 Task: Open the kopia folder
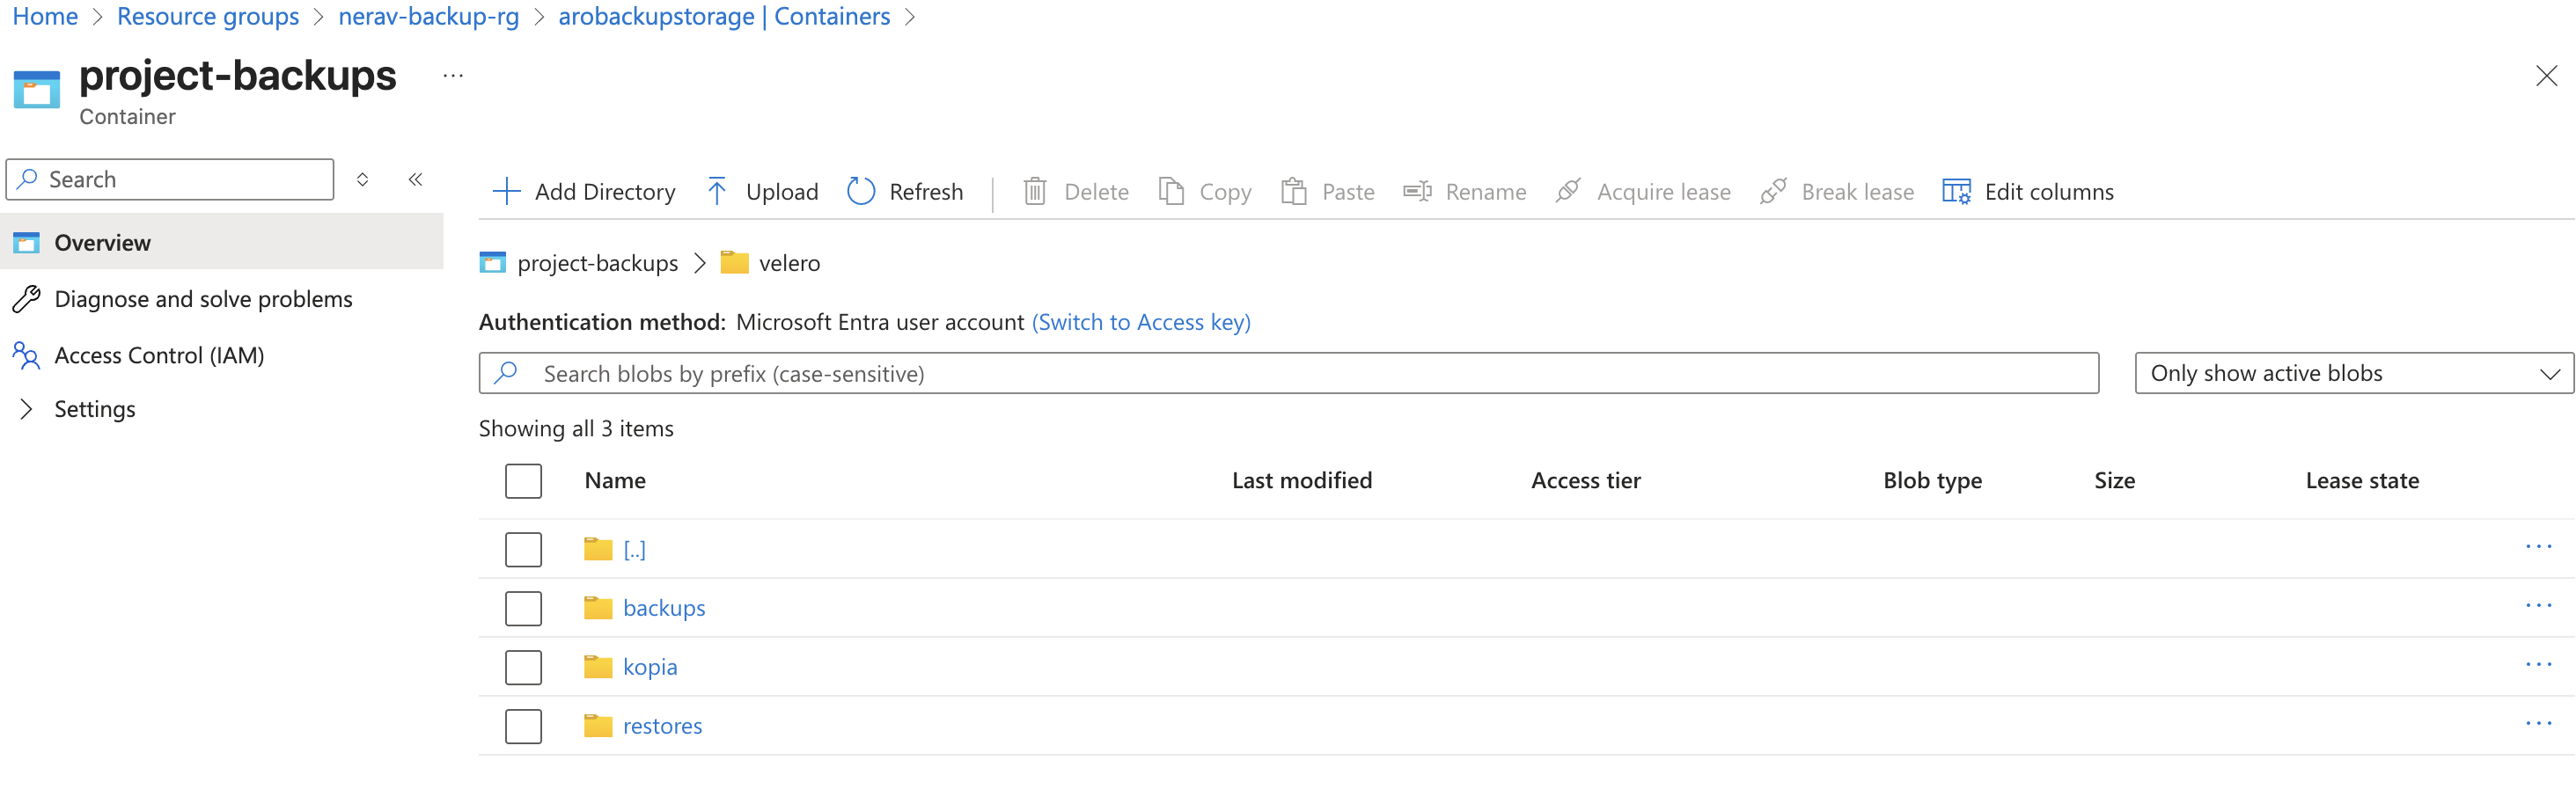tap(649, 667)
